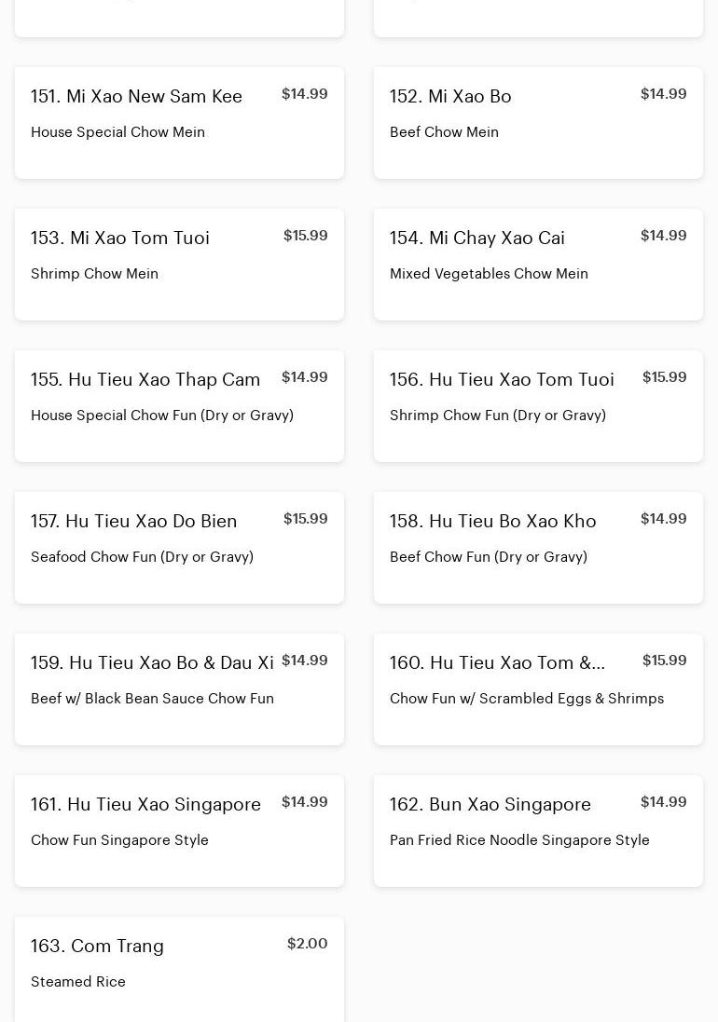Click the Beef Chow Mein description text
The height and width of the screenshot is (1022, 718).
444,131
